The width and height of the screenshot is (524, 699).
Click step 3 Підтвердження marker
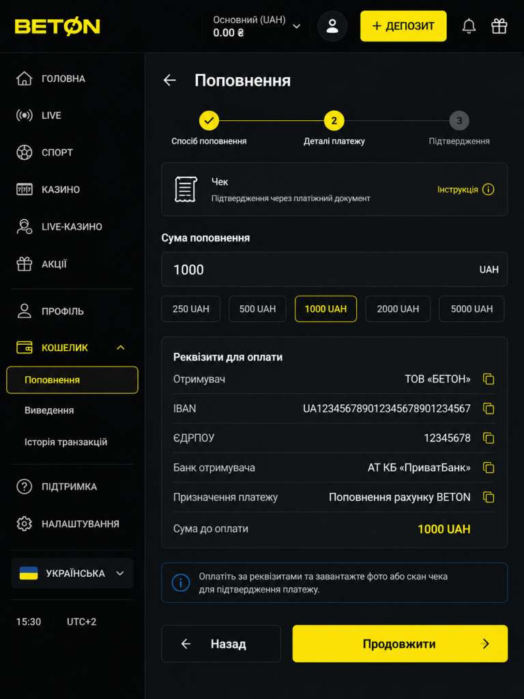(459, 120)
